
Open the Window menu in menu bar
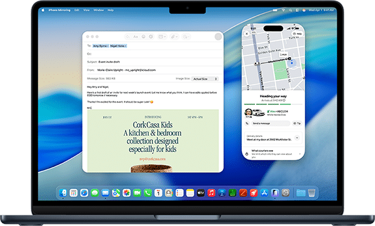[x=99, y=10]
